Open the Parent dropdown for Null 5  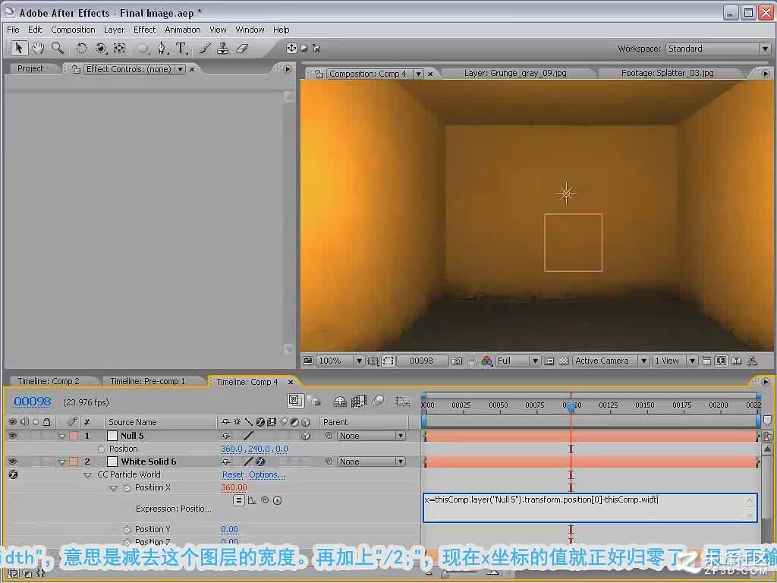[372, 436]
